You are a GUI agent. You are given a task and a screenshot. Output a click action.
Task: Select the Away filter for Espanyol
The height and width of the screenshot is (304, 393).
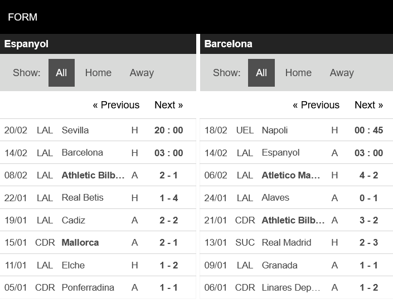(x=142, y=73)
